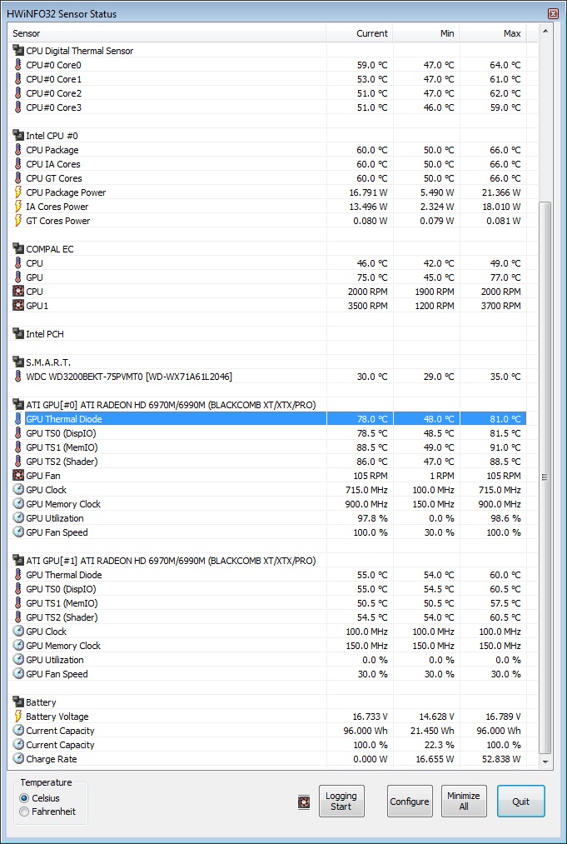Click thermometer icon beside CPU#0 Core3
Viewport: 567px width, 844px height.
[18, 107]
